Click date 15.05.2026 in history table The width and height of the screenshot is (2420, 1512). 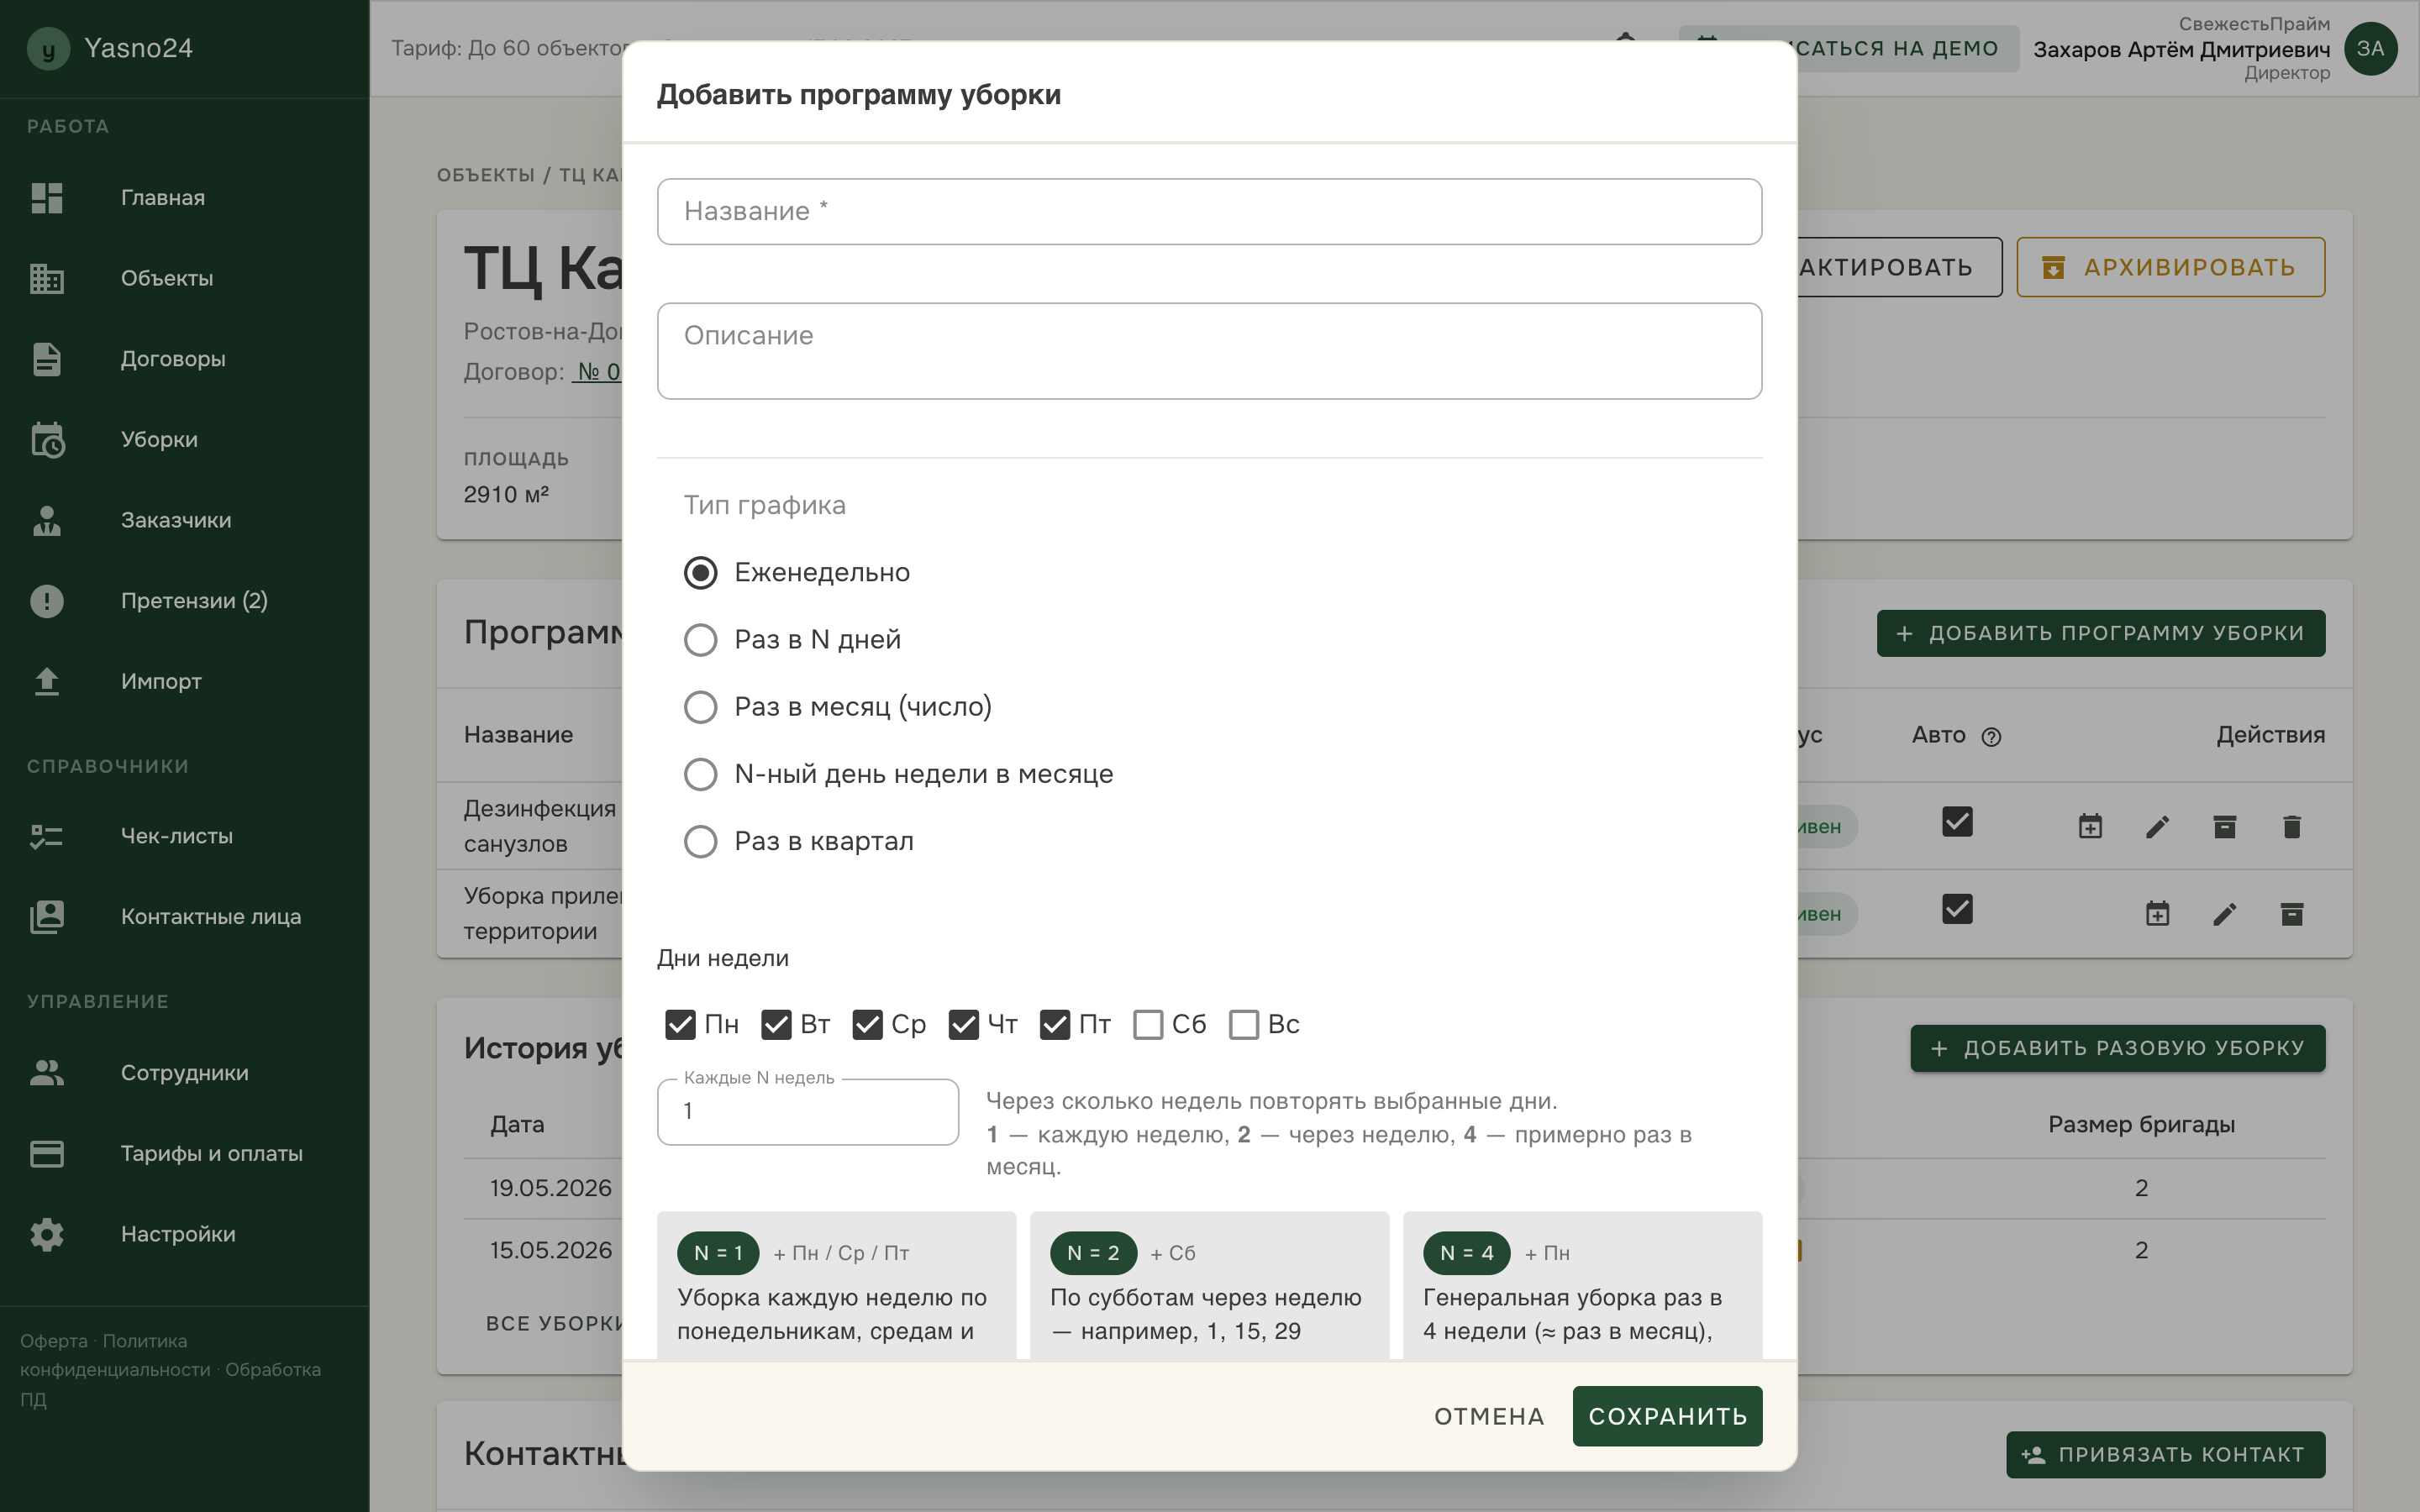tap(551, 1250)
